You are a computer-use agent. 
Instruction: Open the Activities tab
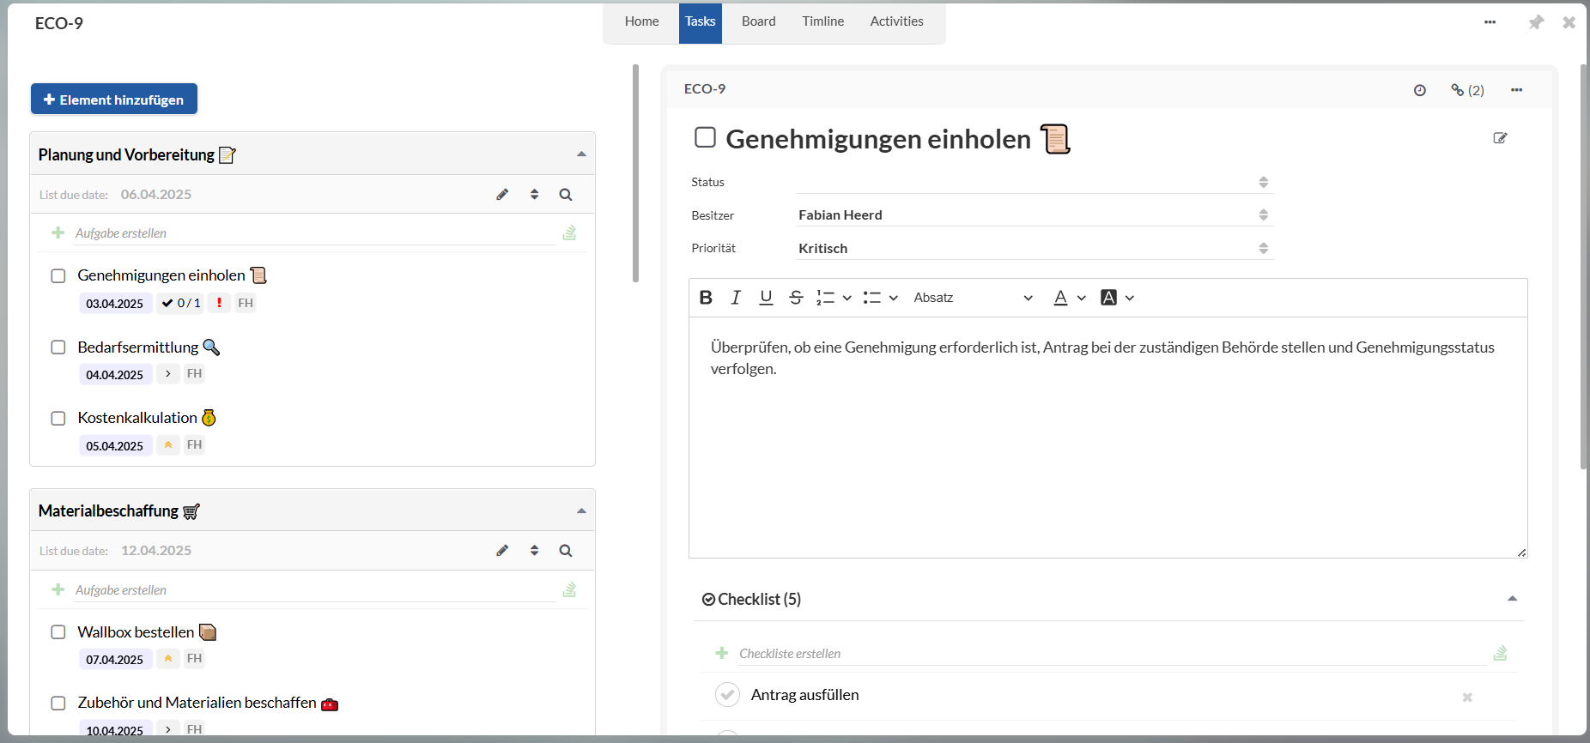pyautogui.click(x=896, y=21)
